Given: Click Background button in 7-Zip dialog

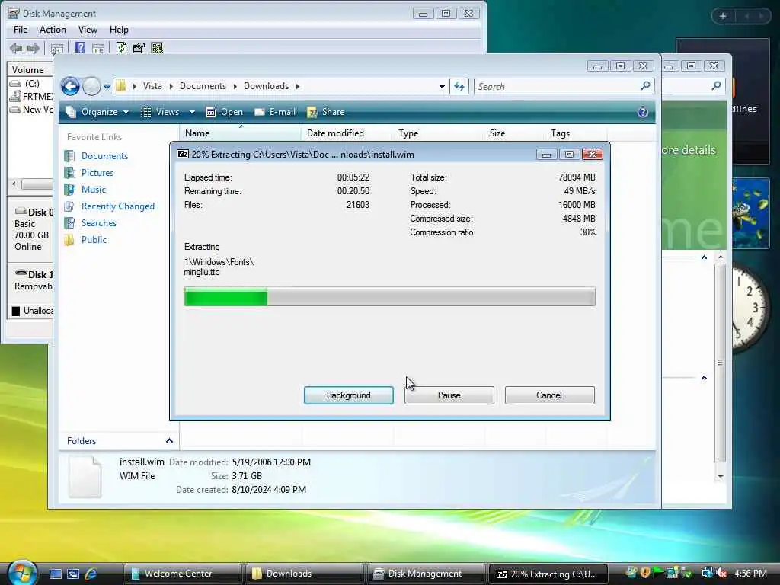Looking at the screenshot, I should 348,395.
